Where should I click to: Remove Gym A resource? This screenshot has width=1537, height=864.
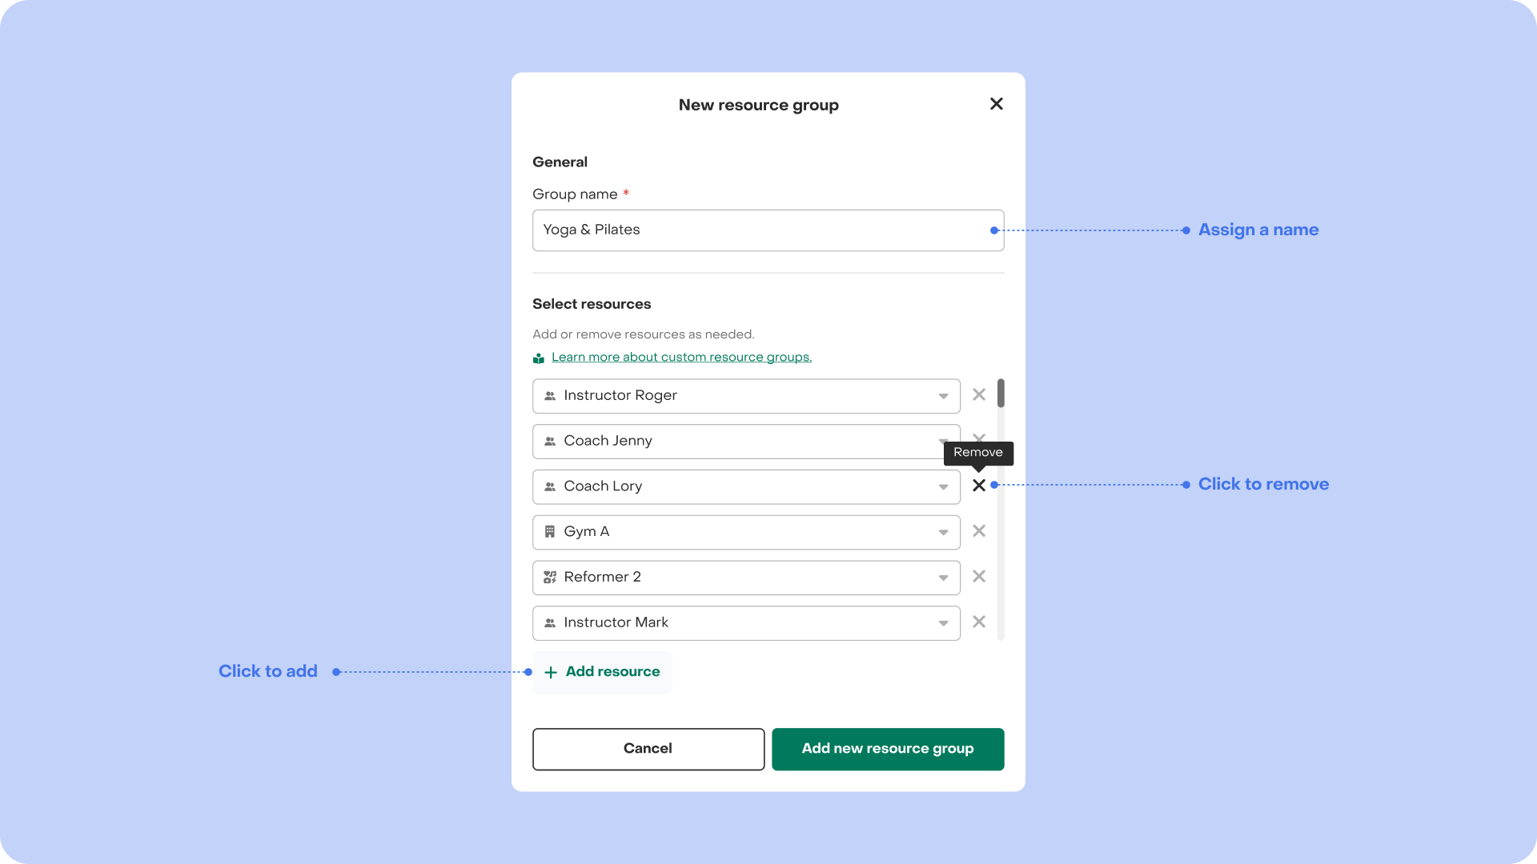978,531
